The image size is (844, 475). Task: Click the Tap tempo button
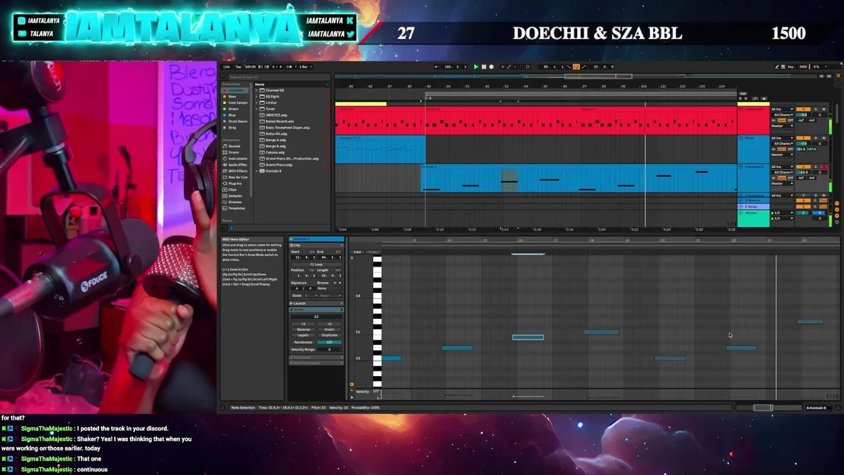(x=238, y=67)
